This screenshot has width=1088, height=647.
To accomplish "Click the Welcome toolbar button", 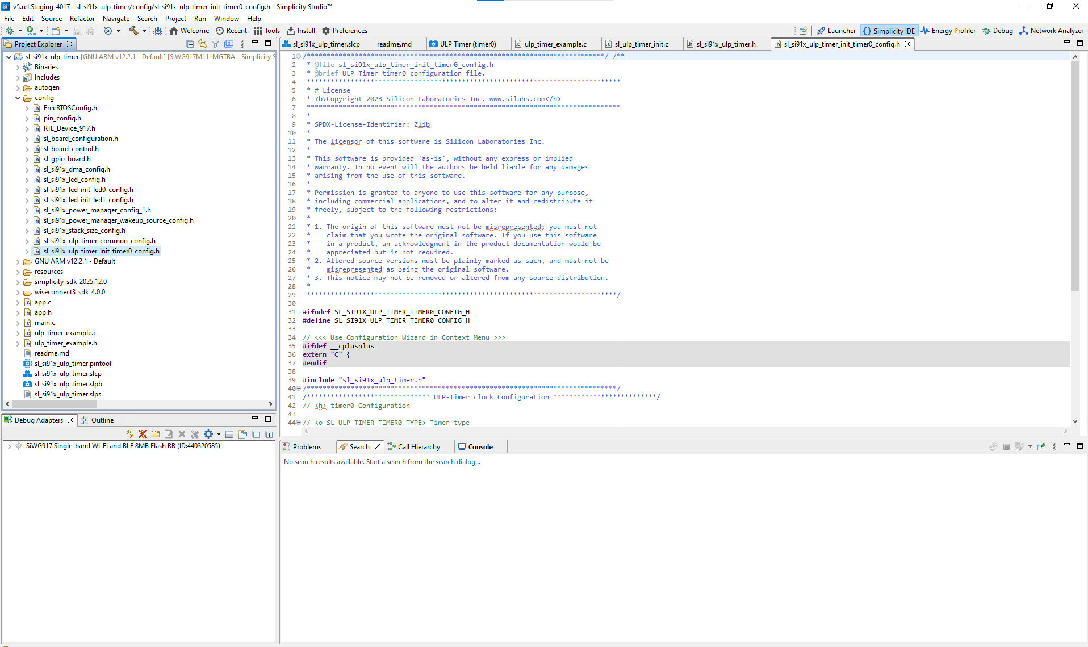I will point(189,31).
